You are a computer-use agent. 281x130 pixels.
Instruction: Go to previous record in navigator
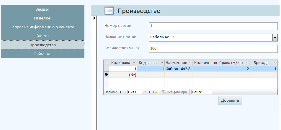pos(124,92)
